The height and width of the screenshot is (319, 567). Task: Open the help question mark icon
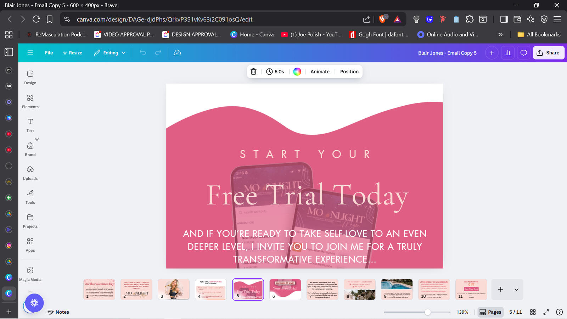(x=559, y=312)
